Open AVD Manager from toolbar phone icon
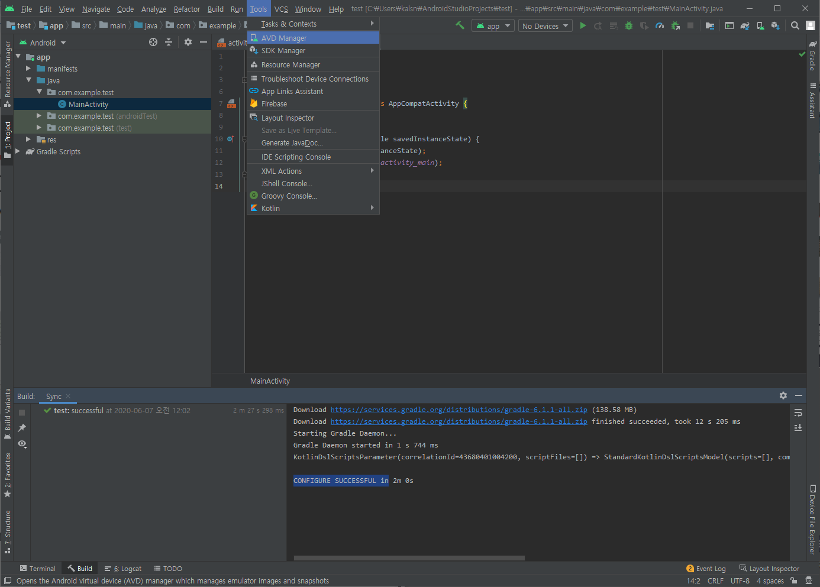The image size is (820, 587). coord(760,25)
